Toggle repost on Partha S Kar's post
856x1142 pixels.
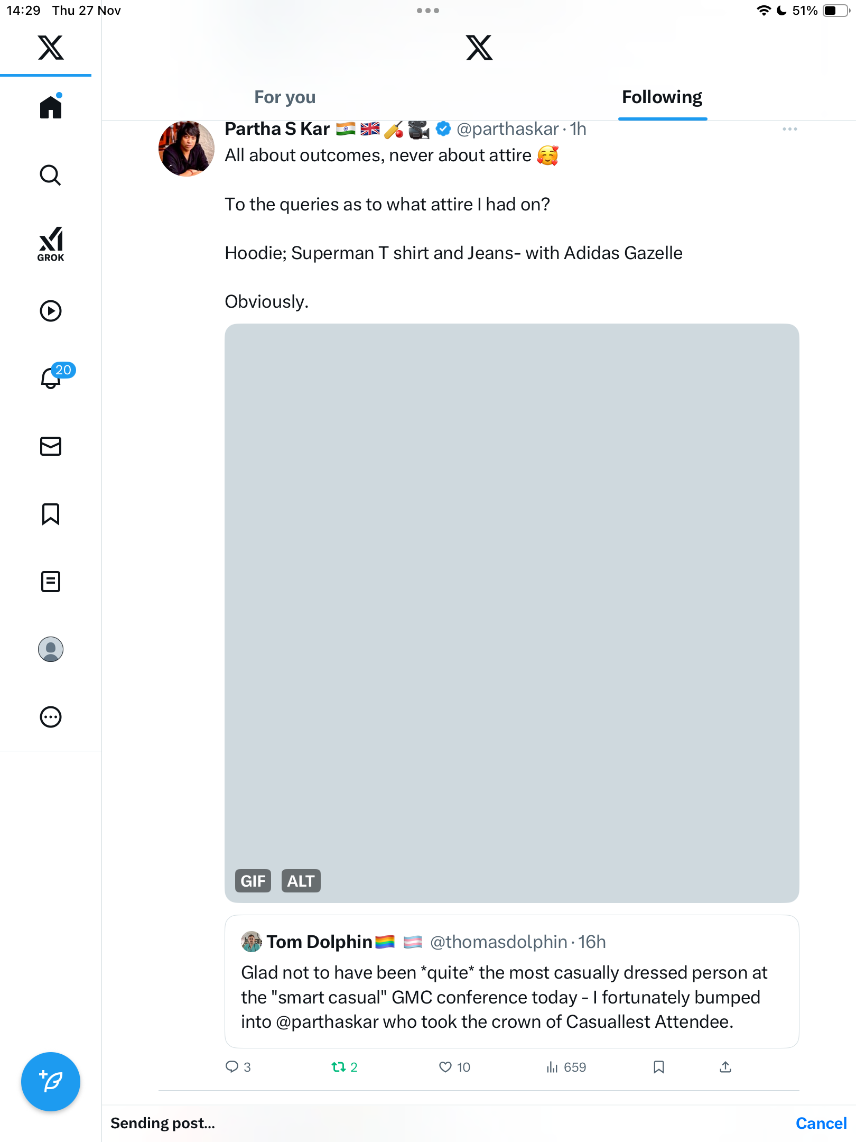tap(339, 1067)
